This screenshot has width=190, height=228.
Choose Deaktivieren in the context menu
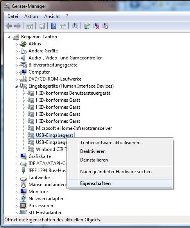(120, 151)
